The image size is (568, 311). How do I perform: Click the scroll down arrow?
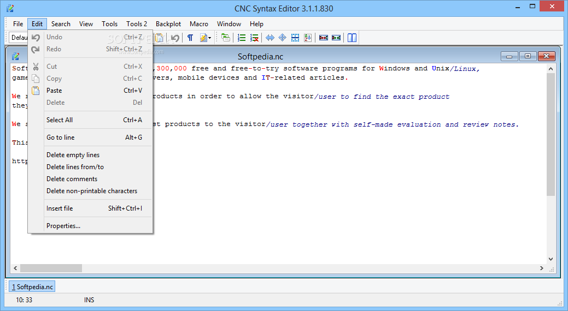pyautogui.click(x=551, y=259)
